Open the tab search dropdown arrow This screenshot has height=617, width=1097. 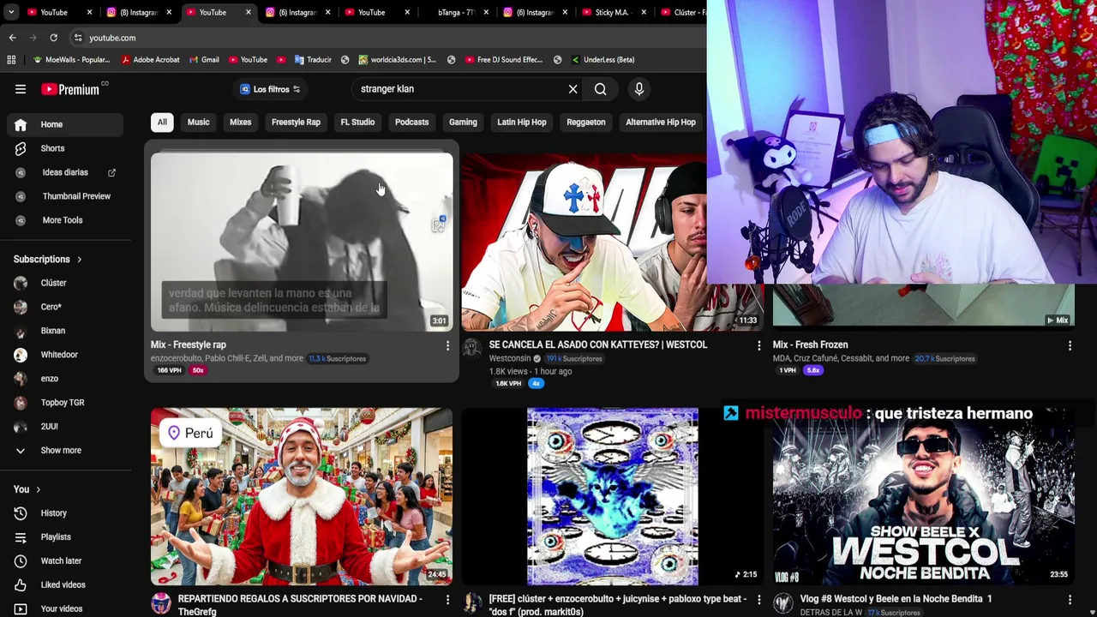[10, 12]
